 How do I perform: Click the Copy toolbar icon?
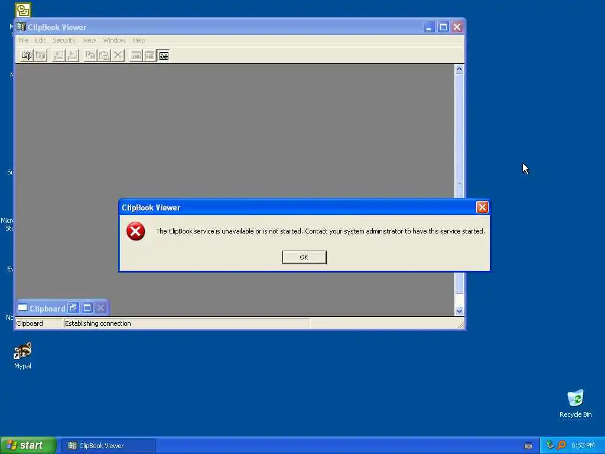tap(90, 56)
